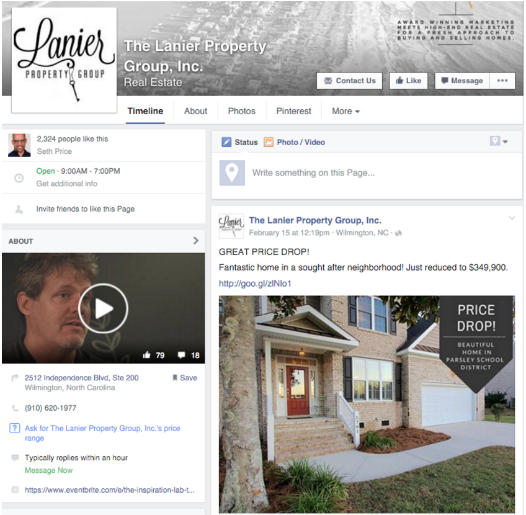Click the page title in the cover
This screenshot has width=526, height=515.
click(x=195, y=56)
